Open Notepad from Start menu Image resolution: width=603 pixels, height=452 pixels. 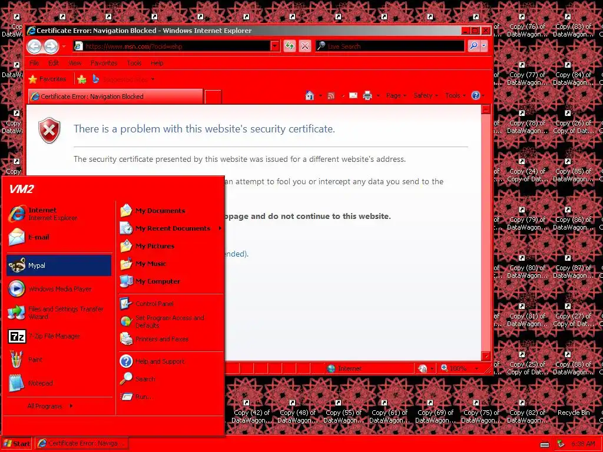coord(59,383)
